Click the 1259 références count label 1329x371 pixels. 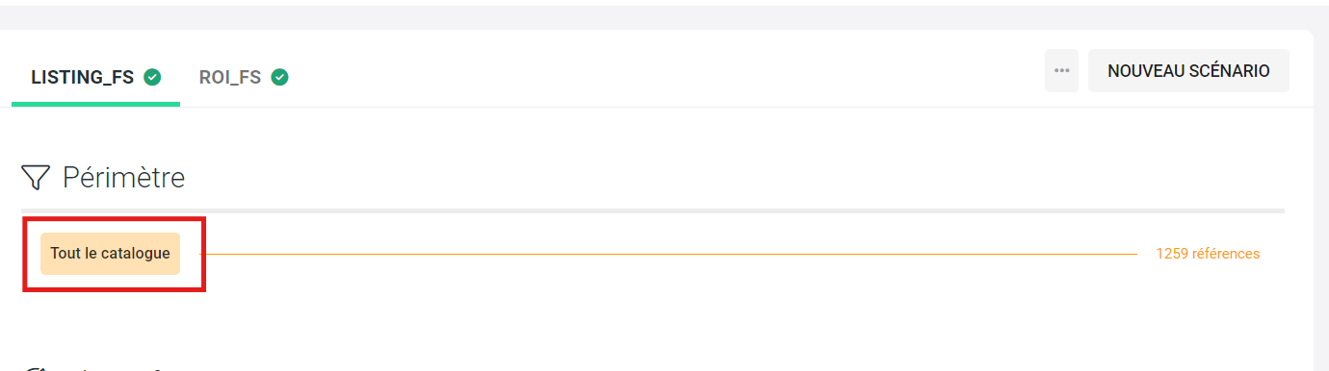click(x=1208, y=254)
